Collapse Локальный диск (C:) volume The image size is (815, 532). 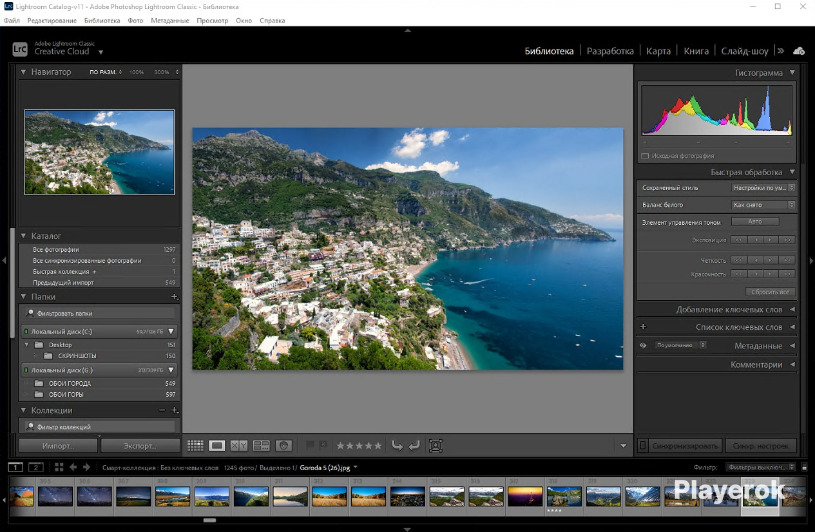(171, 332)
